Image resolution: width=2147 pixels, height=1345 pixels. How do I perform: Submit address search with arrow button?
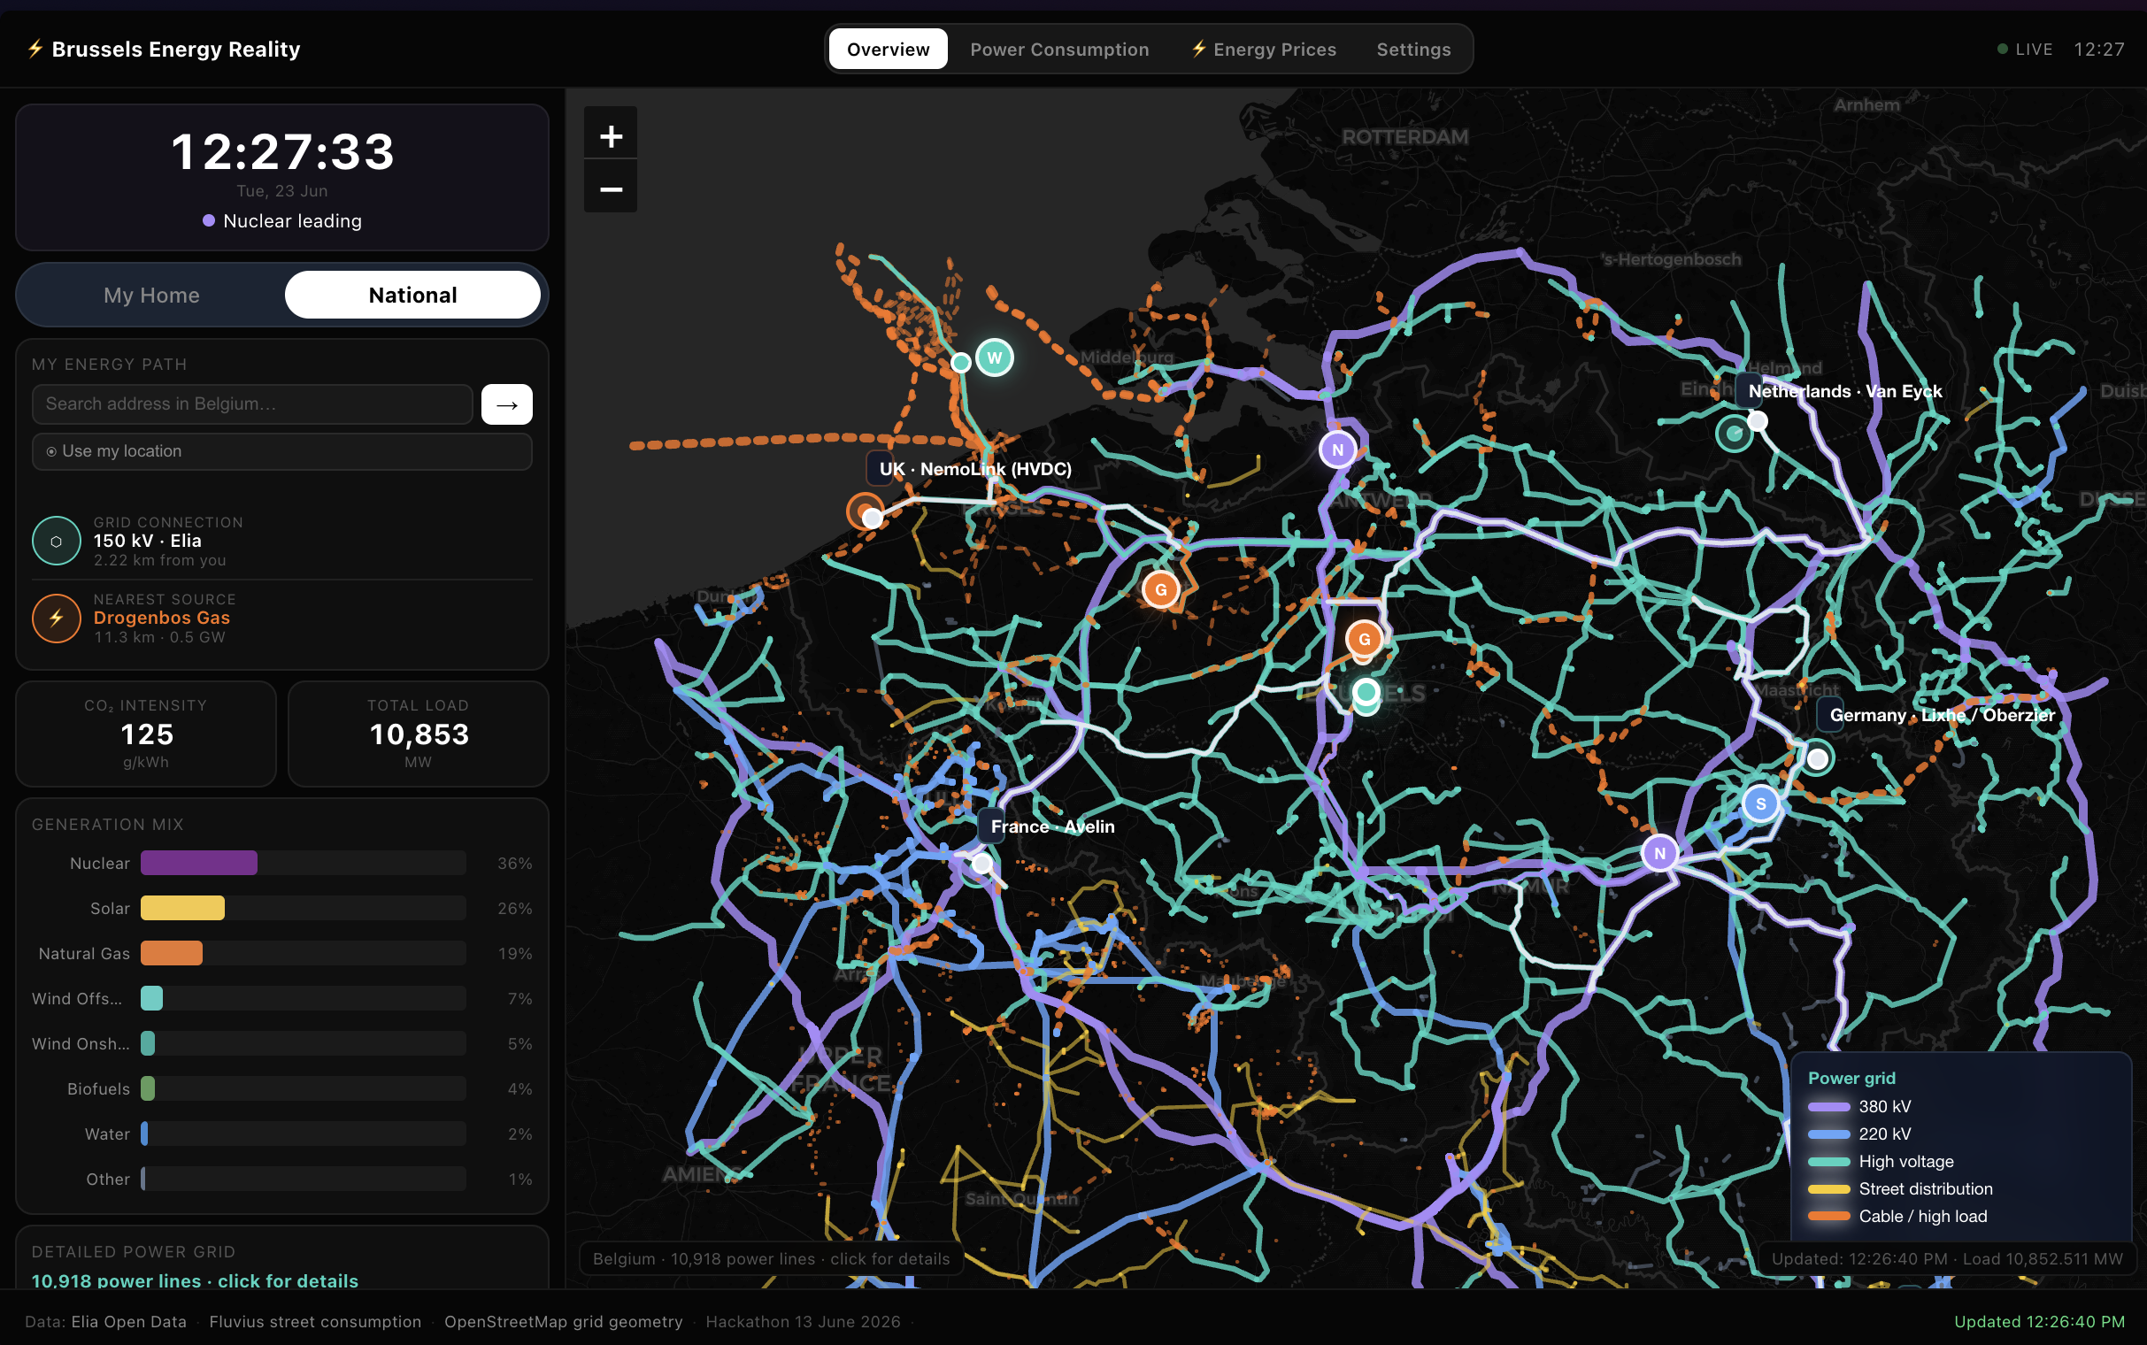point(507,403)
